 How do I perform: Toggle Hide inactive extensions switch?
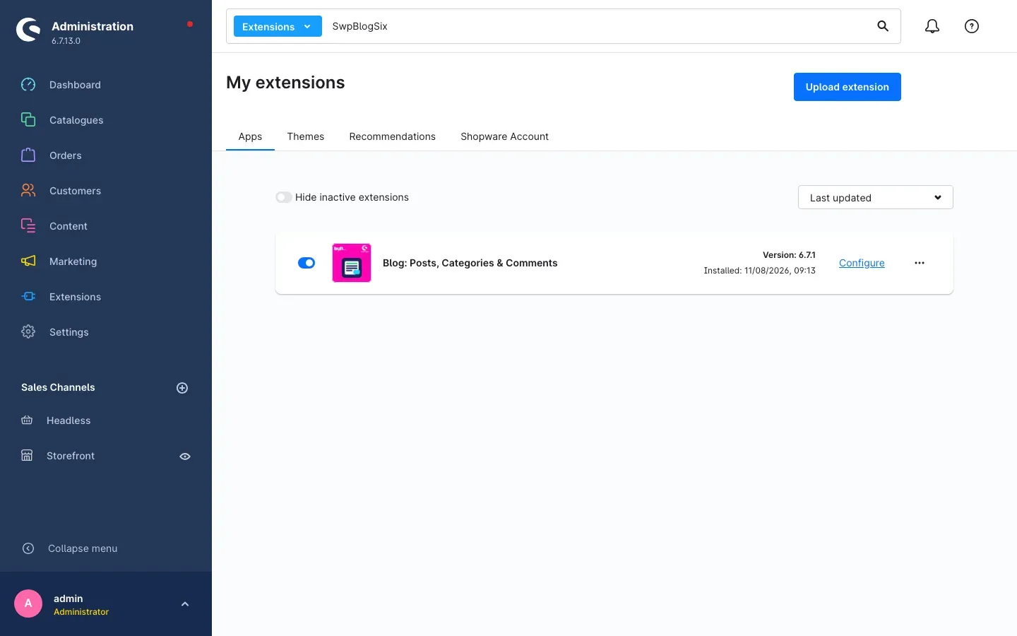(x=284, y=197)
